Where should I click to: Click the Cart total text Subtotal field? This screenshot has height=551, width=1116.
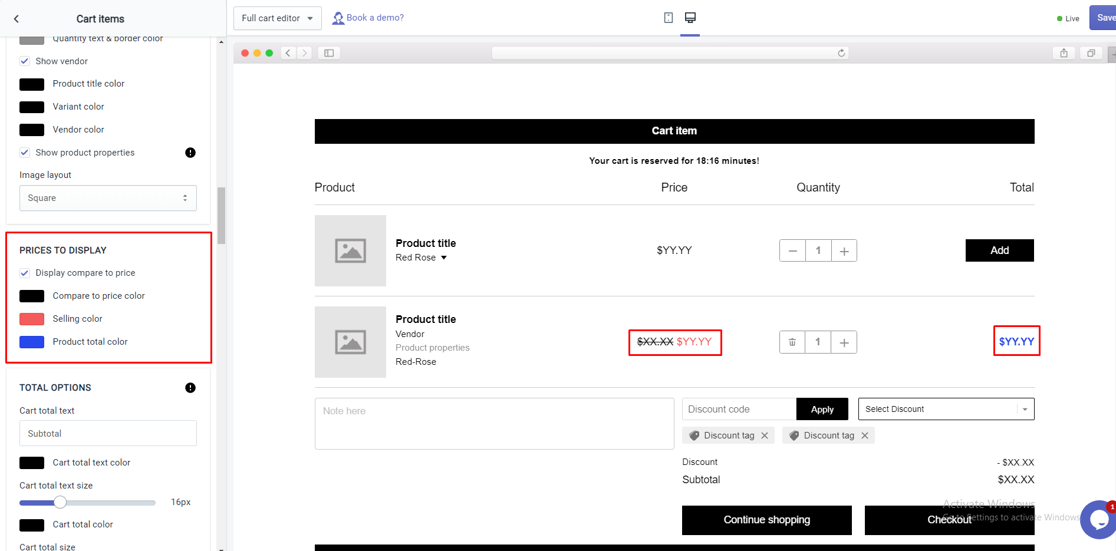pos(108,433)
